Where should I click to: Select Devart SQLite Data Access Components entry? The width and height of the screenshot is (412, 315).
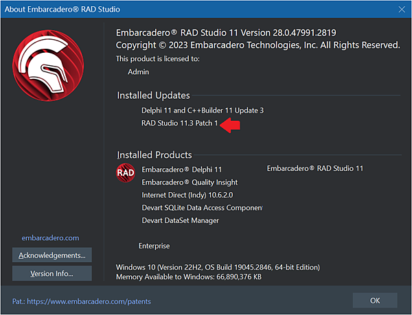point(201,207)
